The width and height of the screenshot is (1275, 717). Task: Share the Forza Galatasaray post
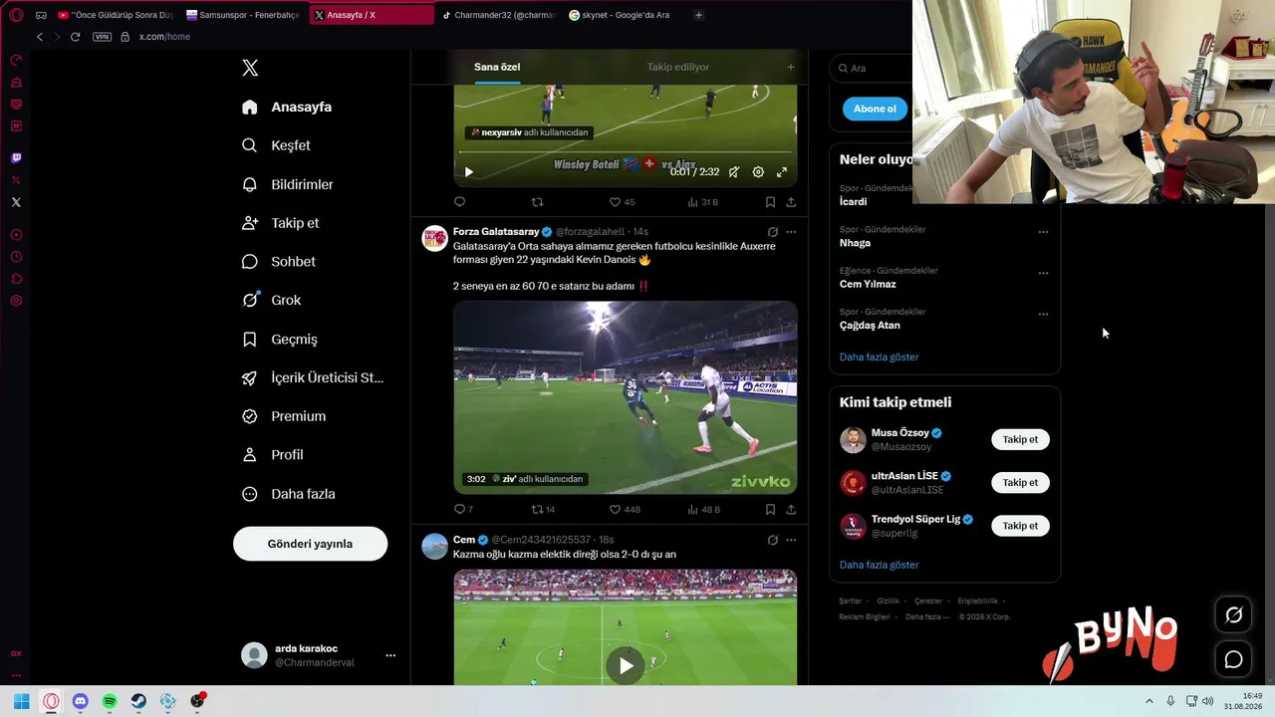click(x=791, y=509)
